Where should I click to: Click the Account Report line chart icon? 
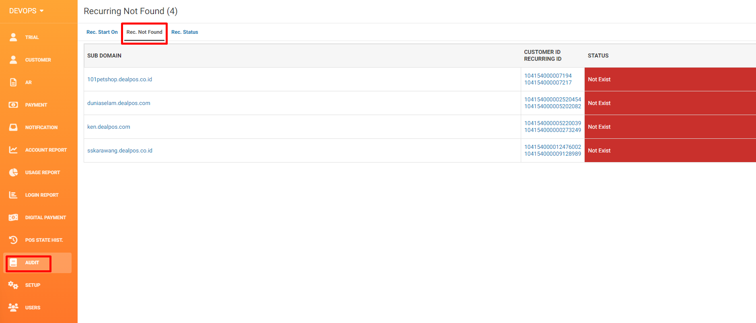[13, 150]
